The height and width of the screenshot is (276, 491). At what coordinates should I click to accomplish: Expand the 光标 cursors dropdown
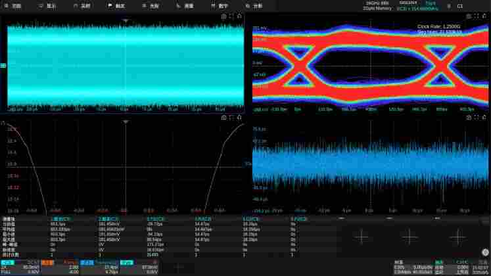coord(151,5)
